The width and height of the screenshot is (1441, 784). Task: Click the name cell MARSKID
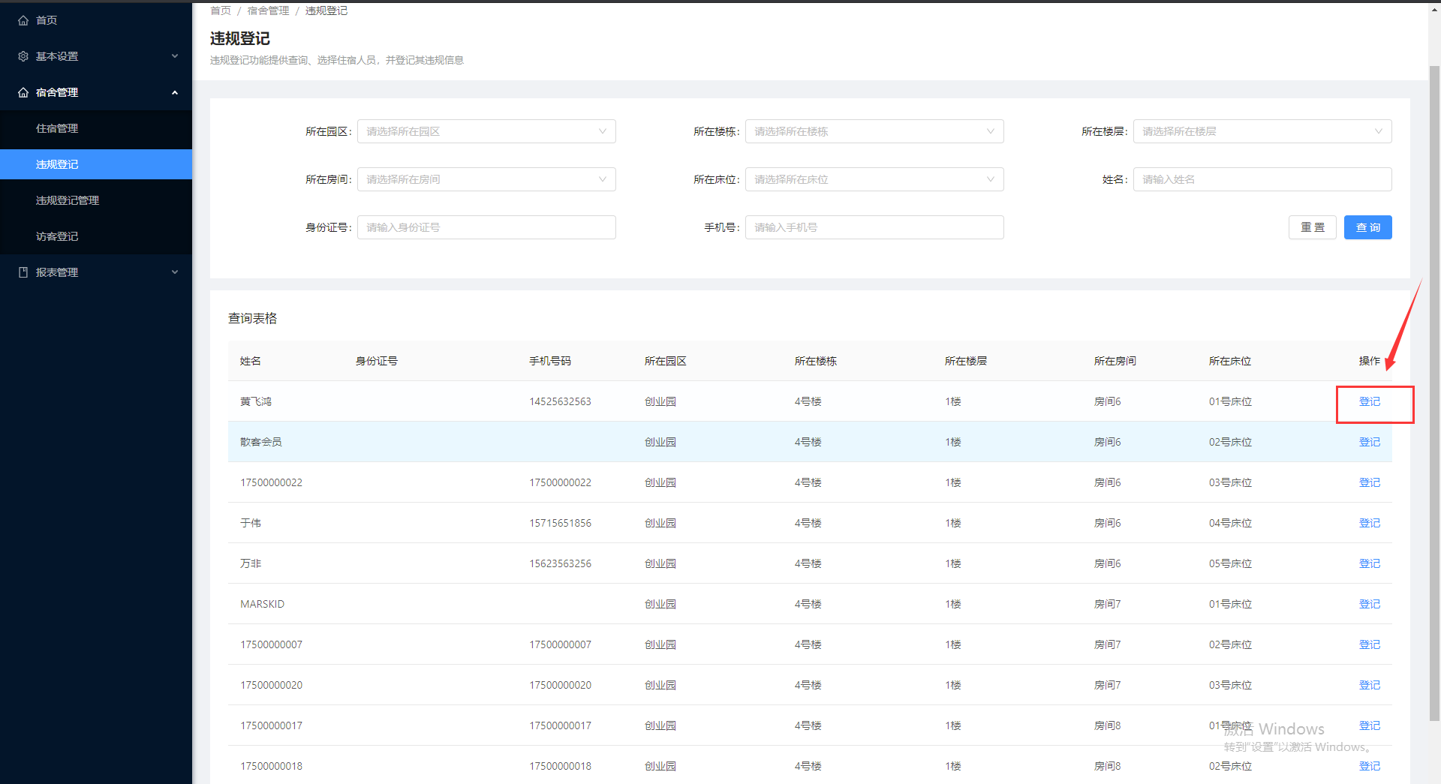point(262,604)
